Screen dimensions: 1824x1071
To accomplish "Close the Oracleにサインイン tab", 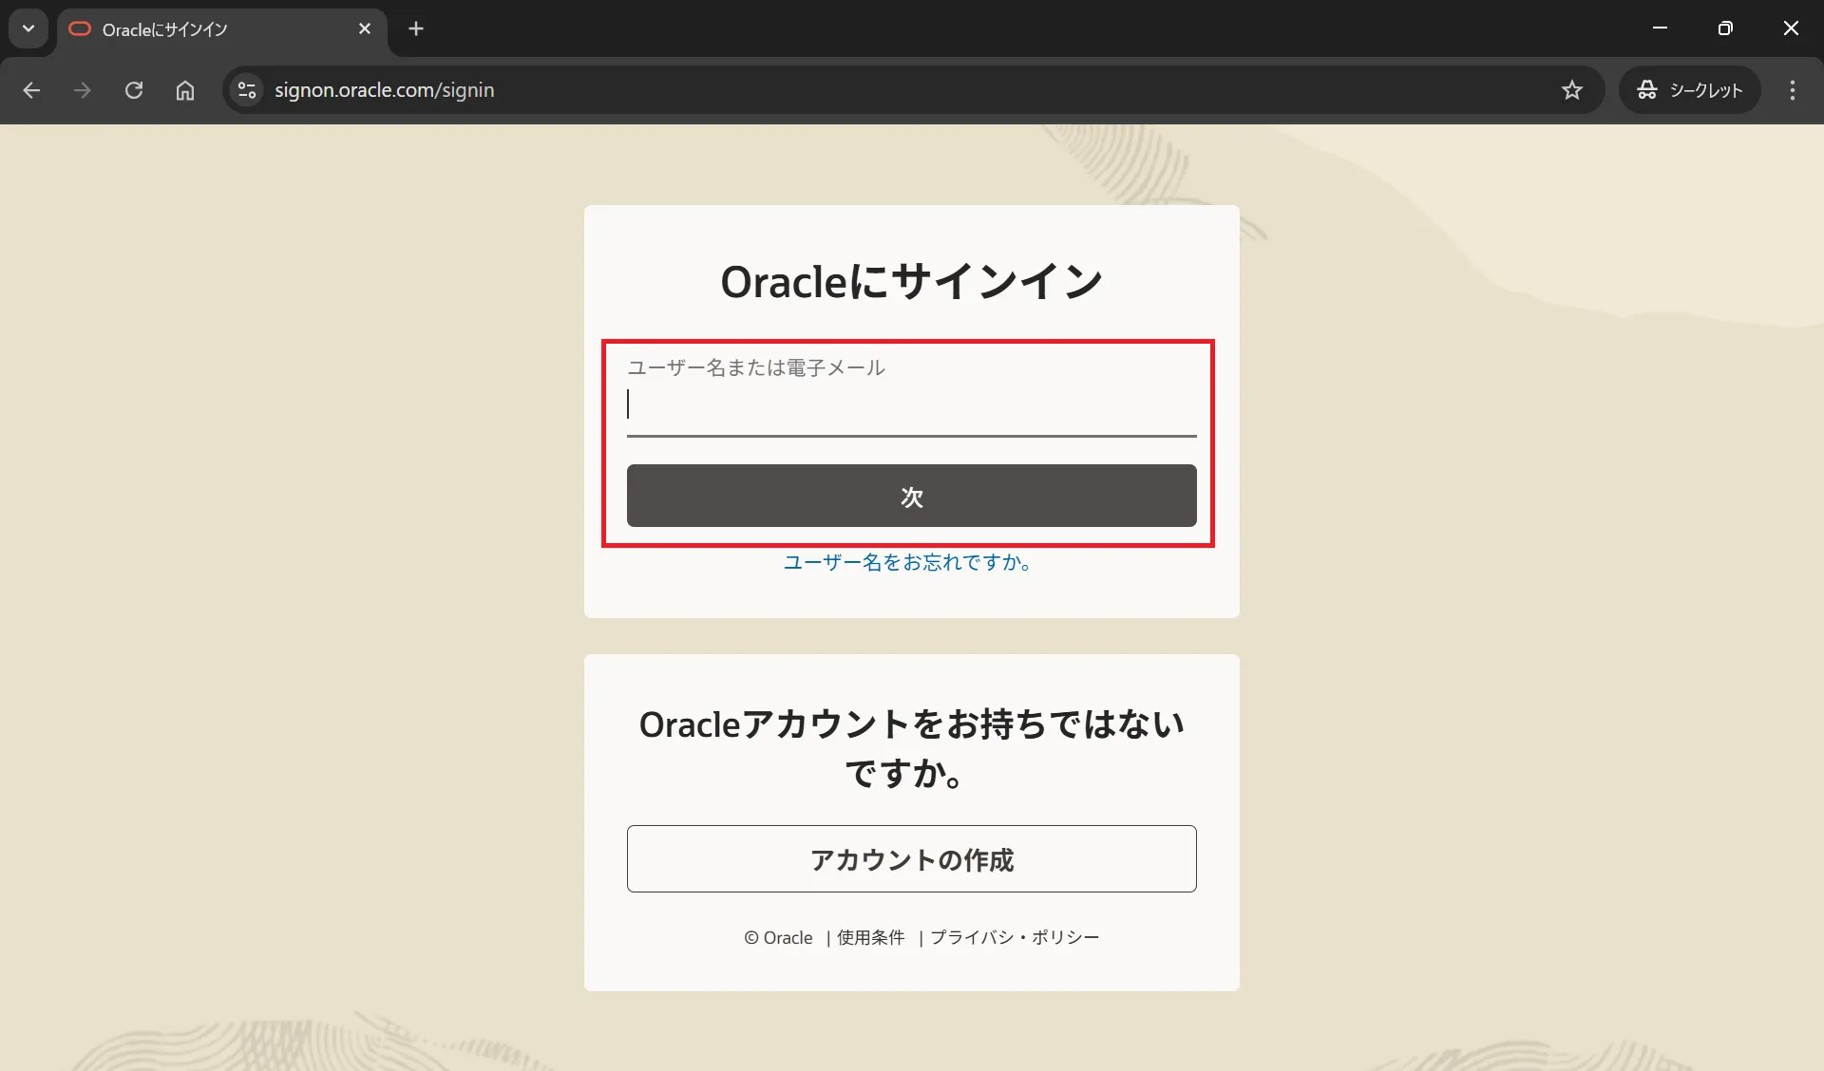I will tap(365, 29).
